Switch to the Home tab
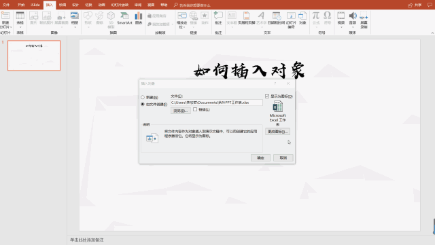This screenshot has height=245, width=435. (x=21, y=5)
